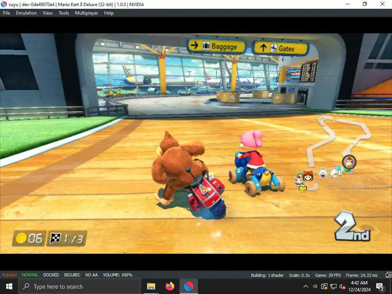Close the suyu emulator window

pyautogui.click(x=382, y=4)
